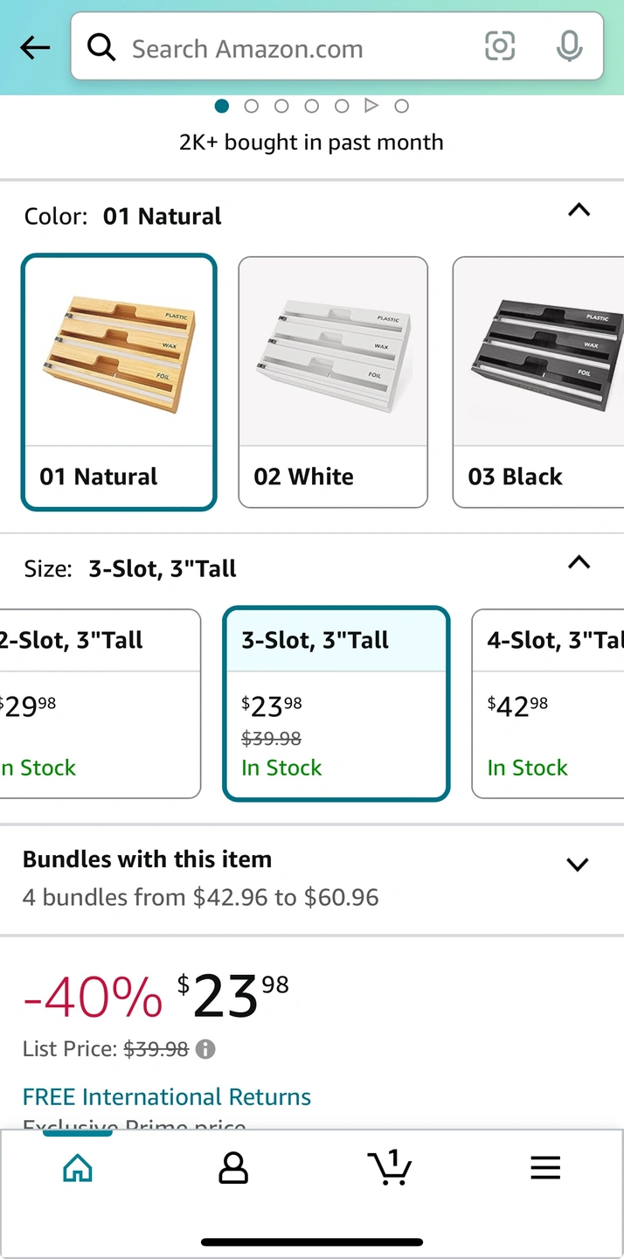
Task: Tap the back arrow icon
Action: pyautogui.click(x=35, y=47)
